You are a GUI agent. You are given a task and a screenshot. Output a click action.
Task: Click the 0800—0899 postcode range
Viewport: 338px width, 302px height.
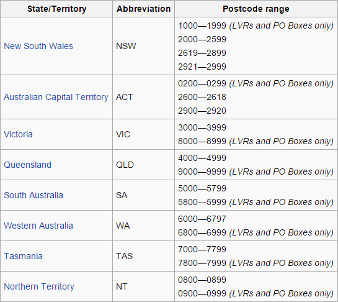pyautogui.click(x=202, y=280)
